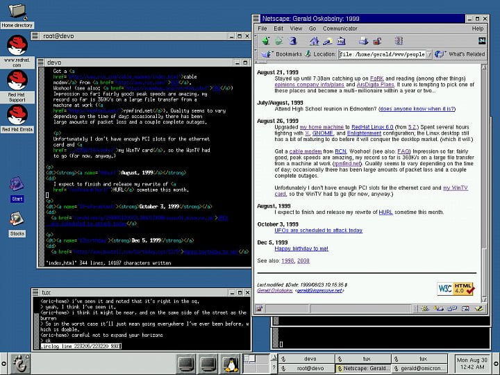Open the tux window menu titlebar button
Image resolution: width=500 pixels, height=375 pixels.
(x=36, y=292)
